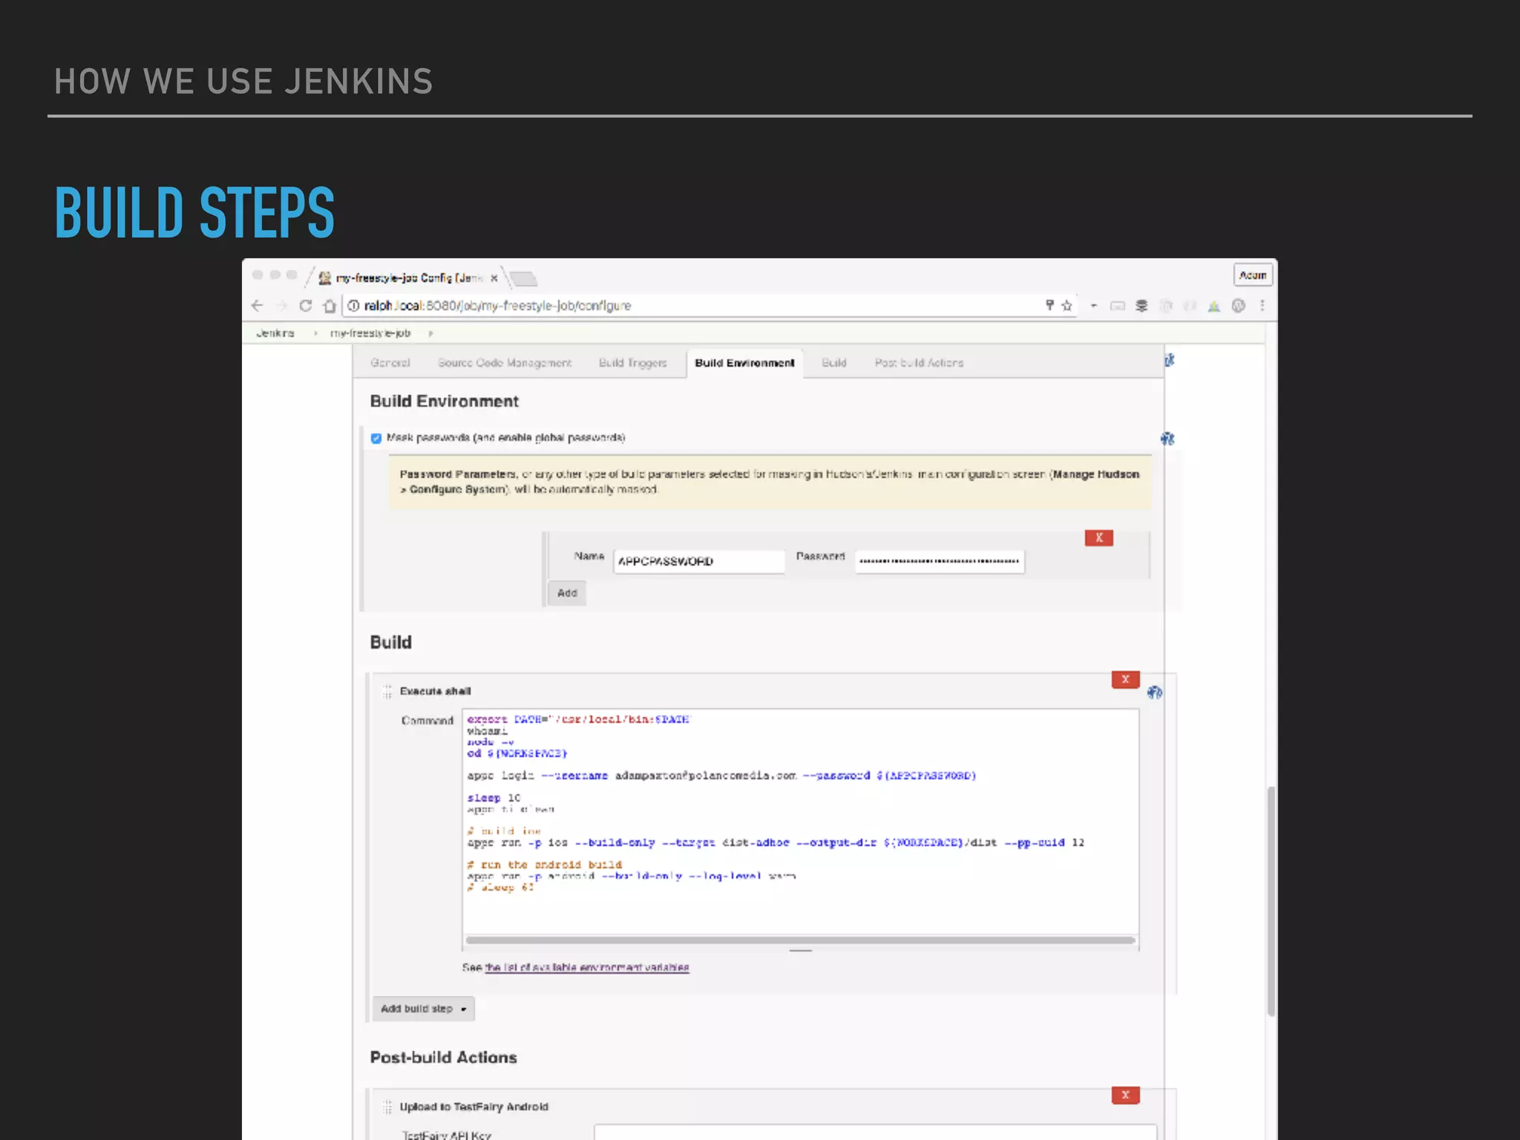This screenshot has width=1520, height=1140.
Task: Switch to the Build Triggers tab
Action: coord(633,363)
